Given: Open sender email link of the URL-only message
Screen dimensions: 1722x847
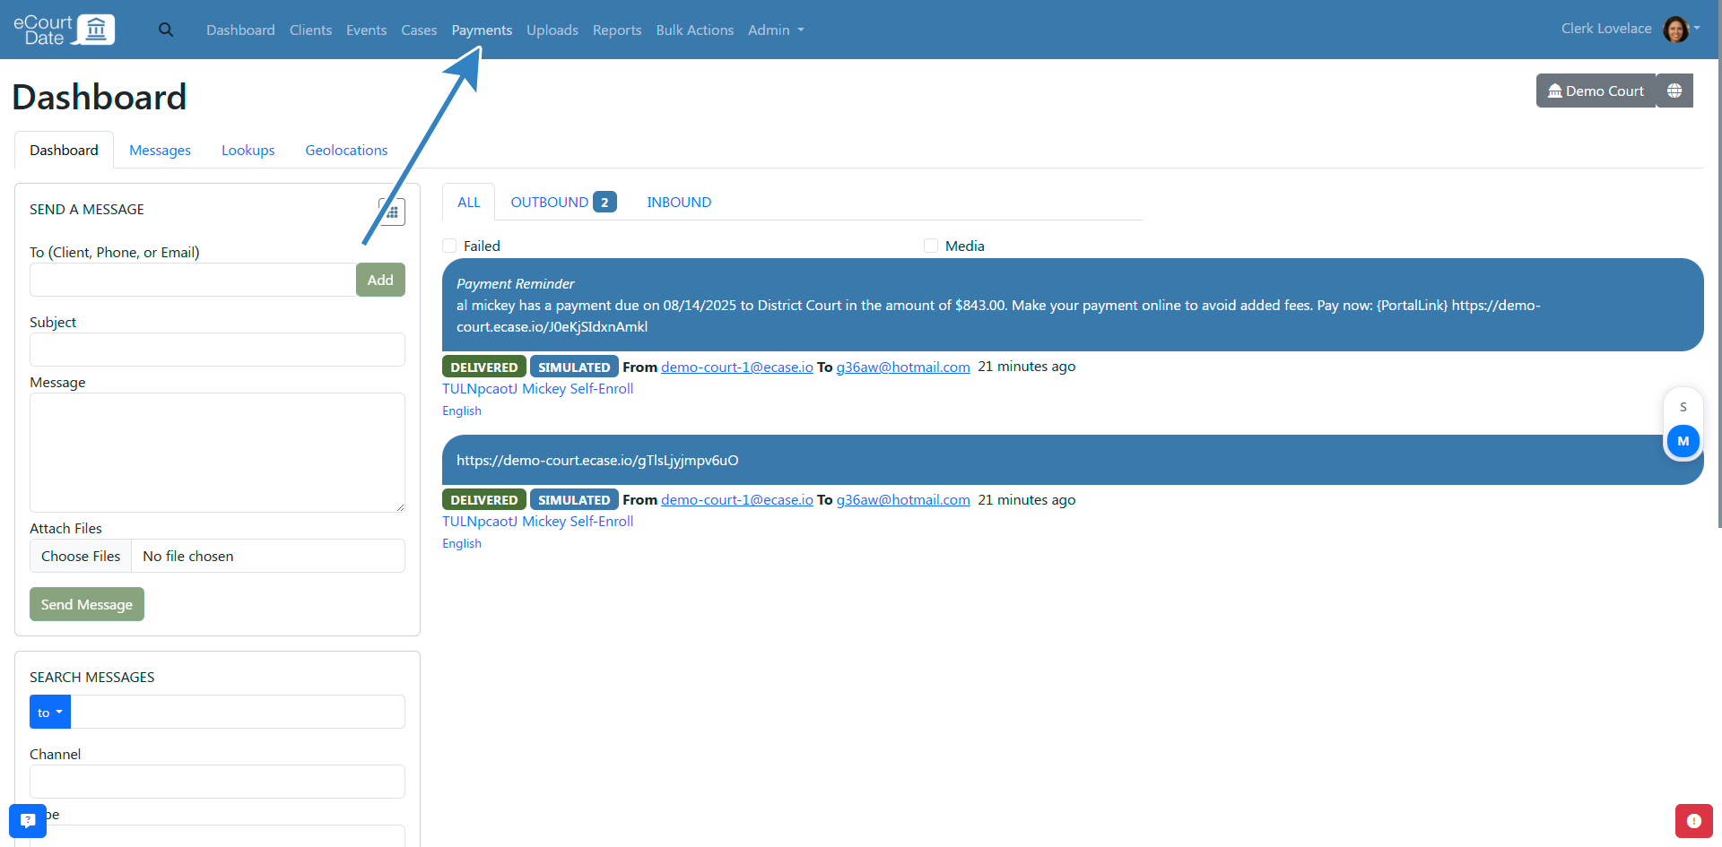Looking at the screenshot, I should 737,499.
